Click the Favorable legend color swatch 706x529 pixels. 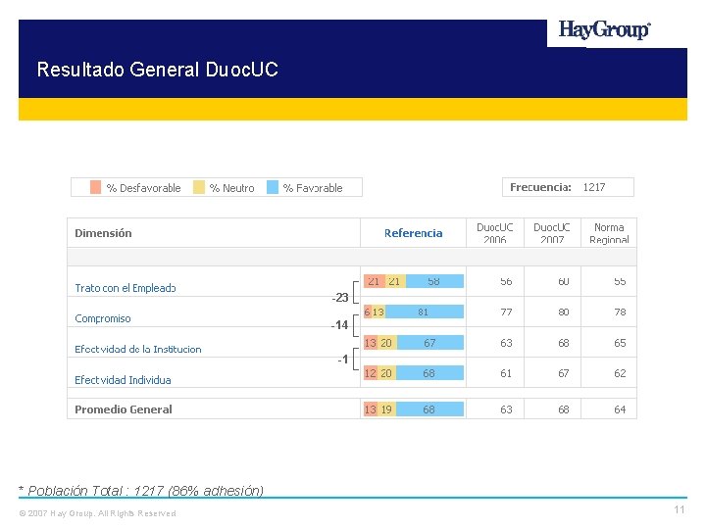(273, 187)
